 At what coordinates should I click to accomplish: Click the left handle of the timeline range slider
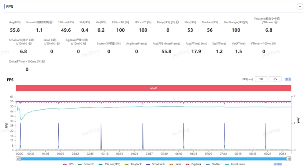click(x=18, y=159)
